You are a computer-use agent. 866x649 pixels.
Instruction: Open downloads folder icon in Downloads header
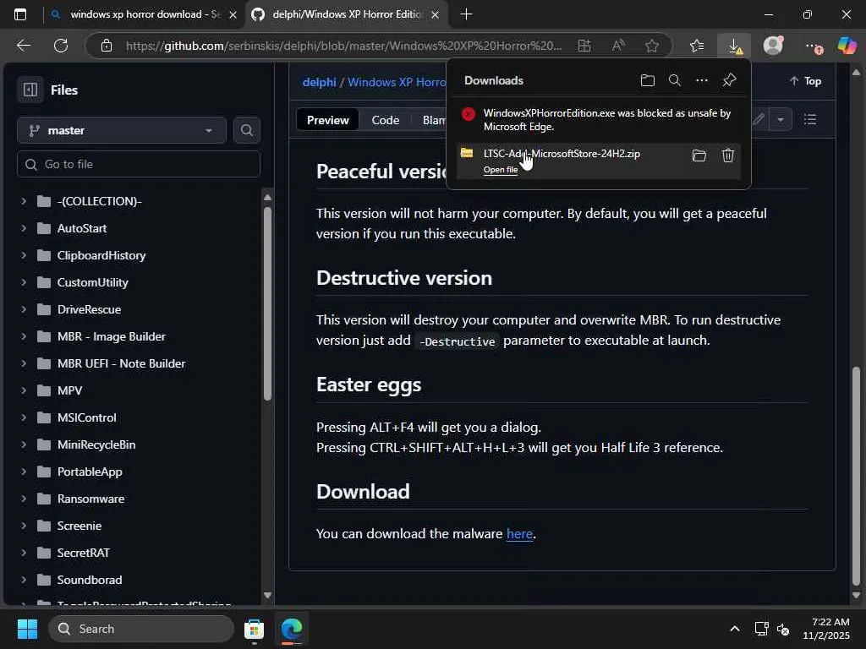[647, 80]
